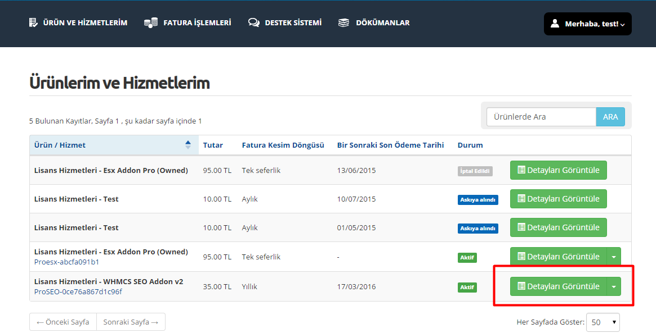View details of cancelled Esx Addon Pro
Viewport: 656px width, 333px height.
(558, 170)
